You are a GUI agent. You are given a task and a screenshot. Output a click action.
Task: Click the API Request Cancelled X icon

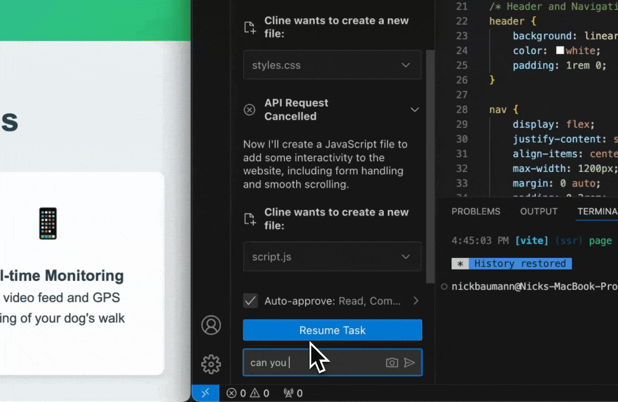pyautogui.click(x=249, y=109)
